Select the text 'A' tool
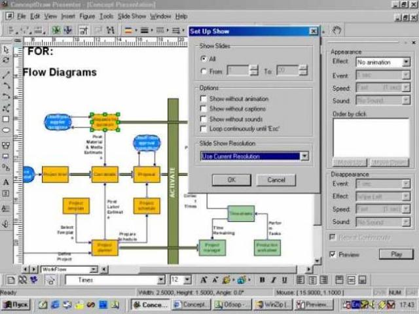This screenshot has width=419, height=314. 6,182
